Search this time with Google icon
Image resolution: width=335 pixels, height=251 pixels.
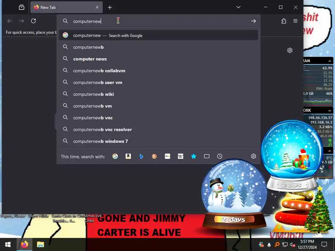pyautogui.click(x=115, y=157)
